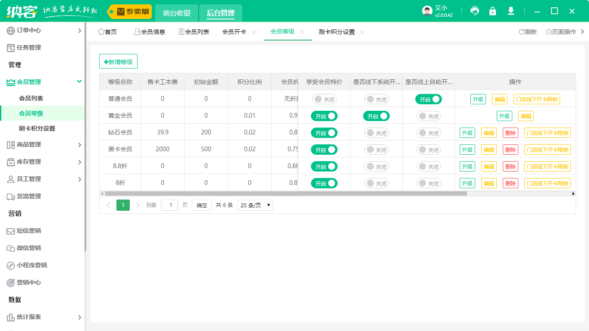The image size is (589, 331).
Task: Click the download icon in title bar
Action: 511,11
